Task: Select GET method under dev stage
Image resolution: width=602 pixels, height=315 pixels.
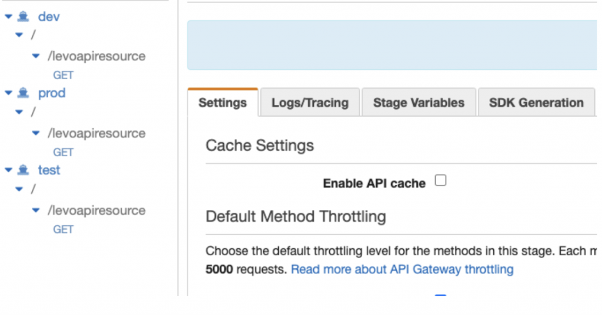Action: coord(63,75)
